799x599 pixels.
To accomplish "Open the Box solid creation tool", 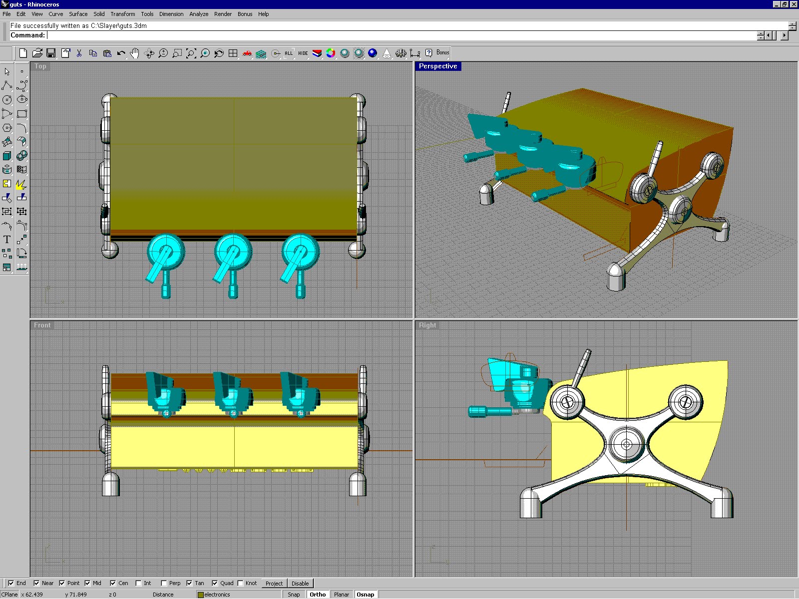I will coord(7,155).
